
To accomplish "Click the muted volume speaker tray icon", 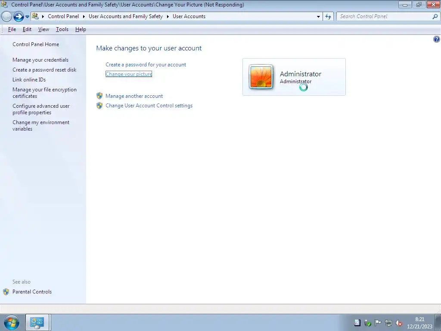I will pyautogui.click(x=398, y=323).
